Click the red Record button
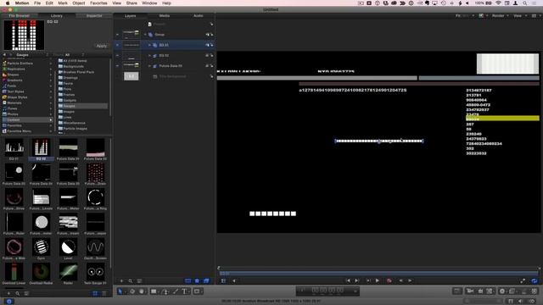This screenshot has width=543, height=305. point(389,280)
